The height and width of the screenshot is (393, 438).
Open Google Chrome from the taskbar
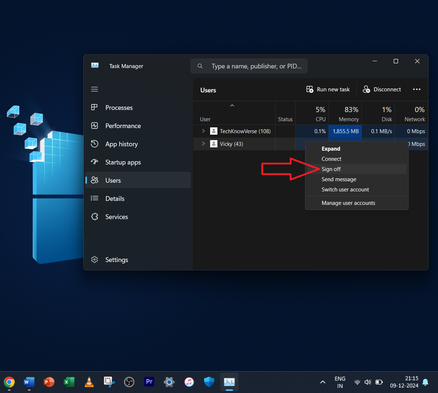click(9, 382)
